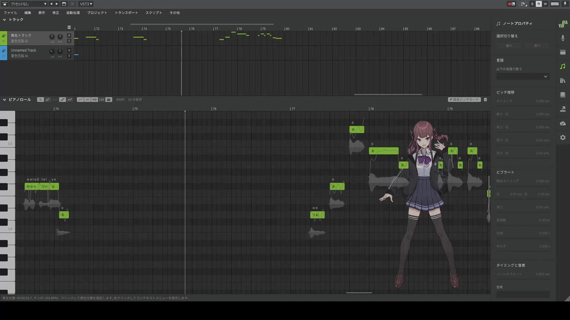The image size is (570, 320).
Task: Open the 表示 menu
Action: (42, 12)
